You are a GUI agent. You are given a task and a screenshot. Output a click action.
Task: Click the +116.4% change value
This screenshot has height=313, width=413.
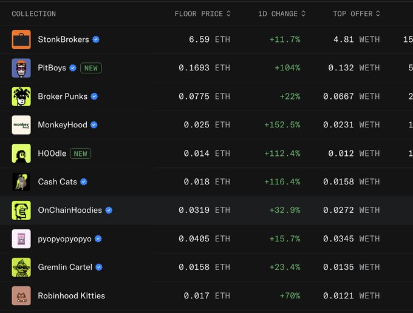click(x=282, y=182)
